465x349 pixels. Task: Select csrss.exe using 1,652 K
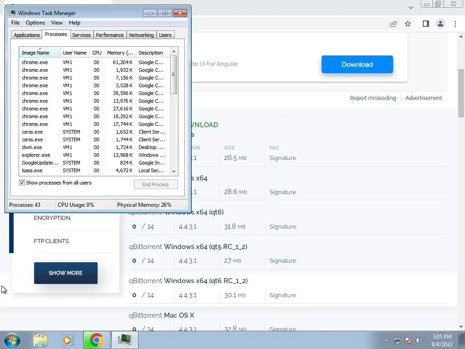click(94, 132)
